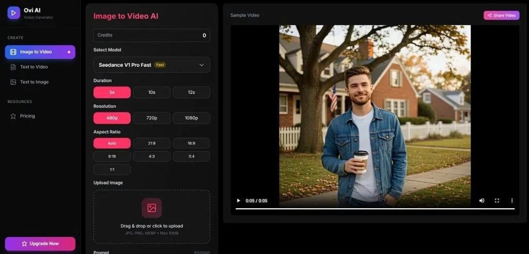Image resolution: width=529 pixels, height=254 pixels.
Task: Click the film strip icon beside Image to Video
Action: point(13,52)
